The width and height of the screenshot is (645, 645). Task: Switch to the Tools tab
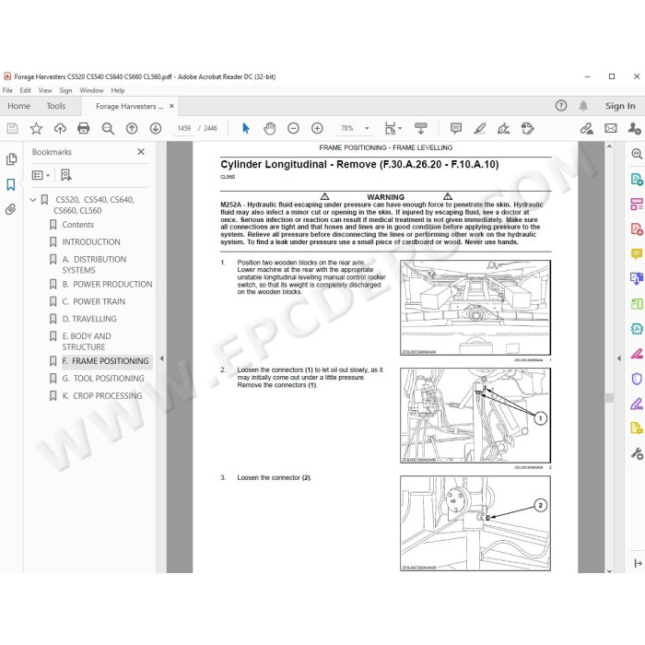point(56,106)
